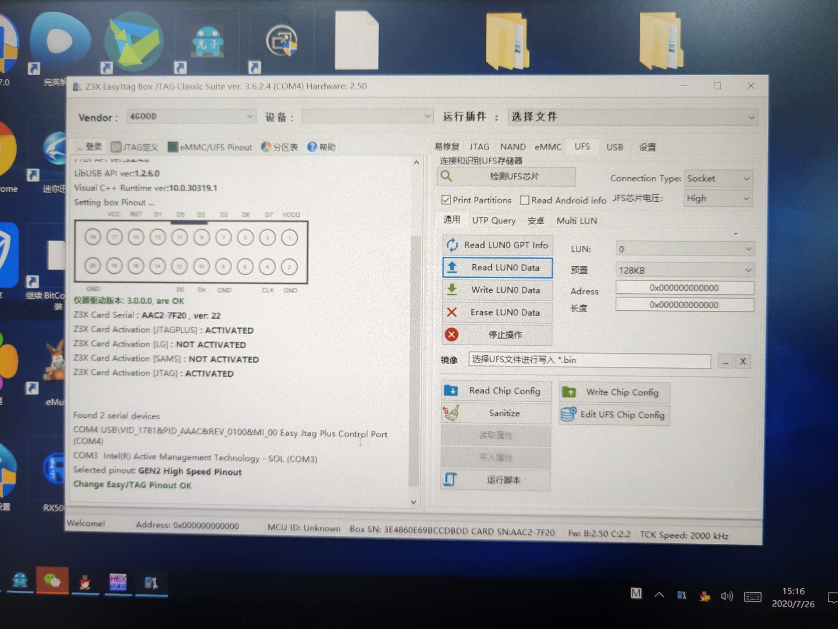Click the Sanitize broom icon
The height and width of the screenshot is (629, 838).
point(451,413)
